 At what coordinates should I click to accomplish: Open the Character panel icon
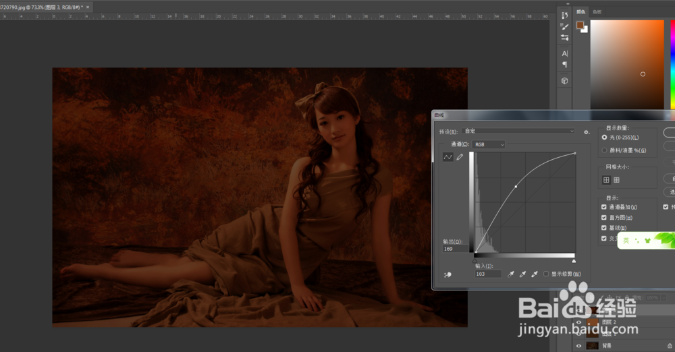click(564, 53)
